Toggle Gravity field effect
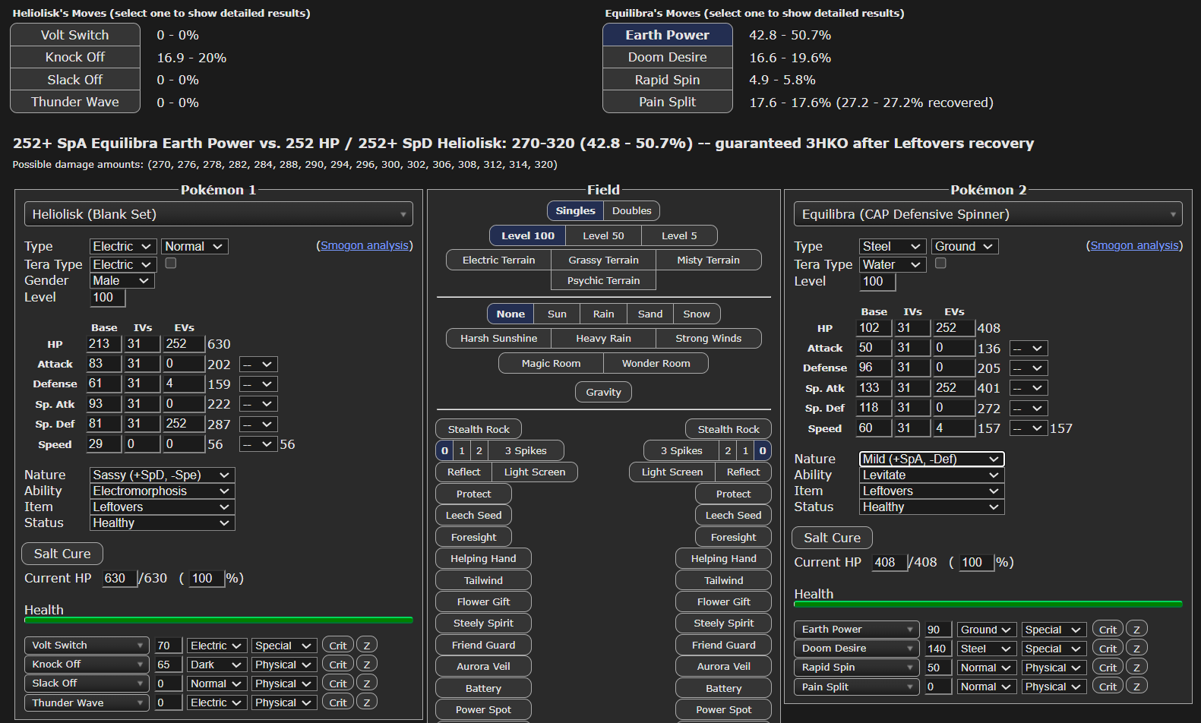1201x723 pixels. (x=603, y=392)
